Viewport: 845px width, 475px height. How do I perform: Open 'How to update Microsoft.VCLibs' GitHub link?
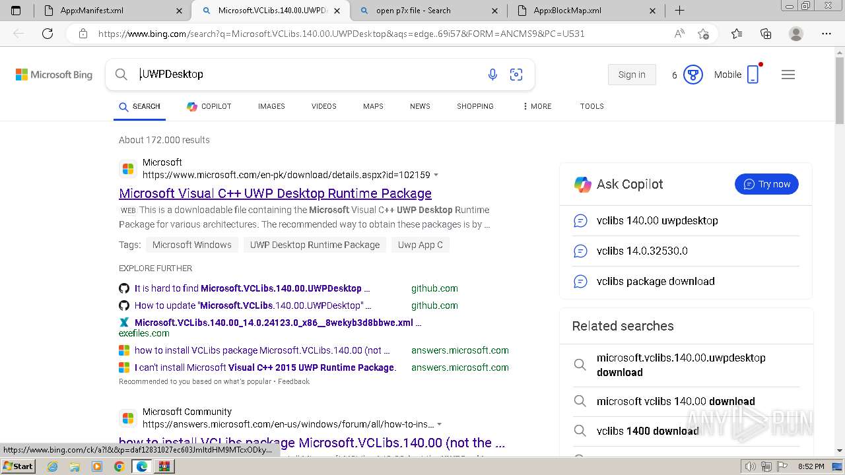coord(253,305)
